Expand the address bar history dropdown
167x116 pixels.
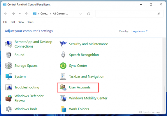pos(80,14)
